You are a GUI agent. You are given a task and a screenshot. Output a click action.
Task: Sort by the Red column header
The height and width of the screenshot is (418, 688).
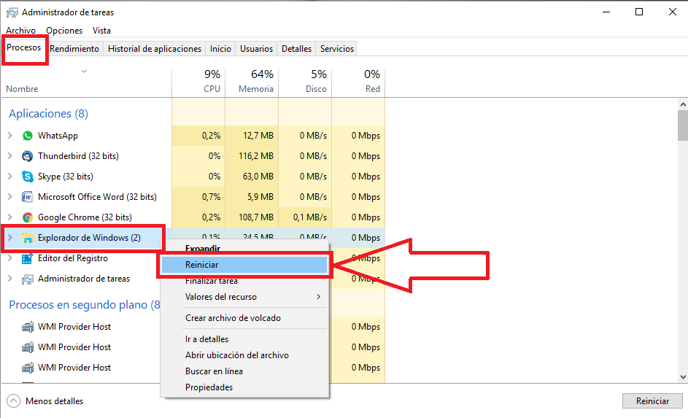point(358,82)
